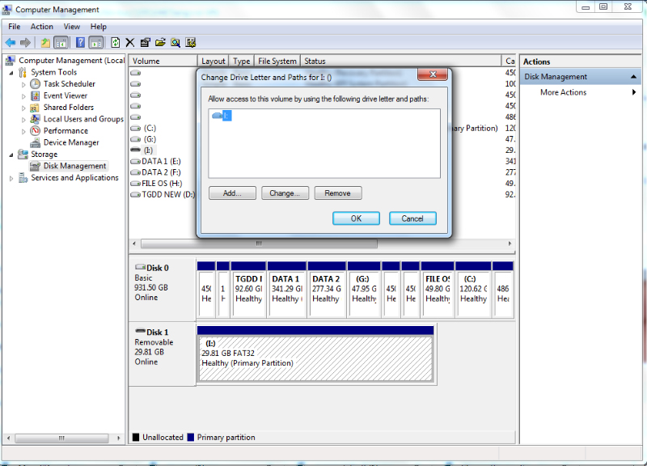Expand the Services and Applications node
647x466 pixels.
tap(11, 178)
